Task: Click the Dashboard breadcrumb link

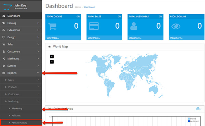Action: 89,7
